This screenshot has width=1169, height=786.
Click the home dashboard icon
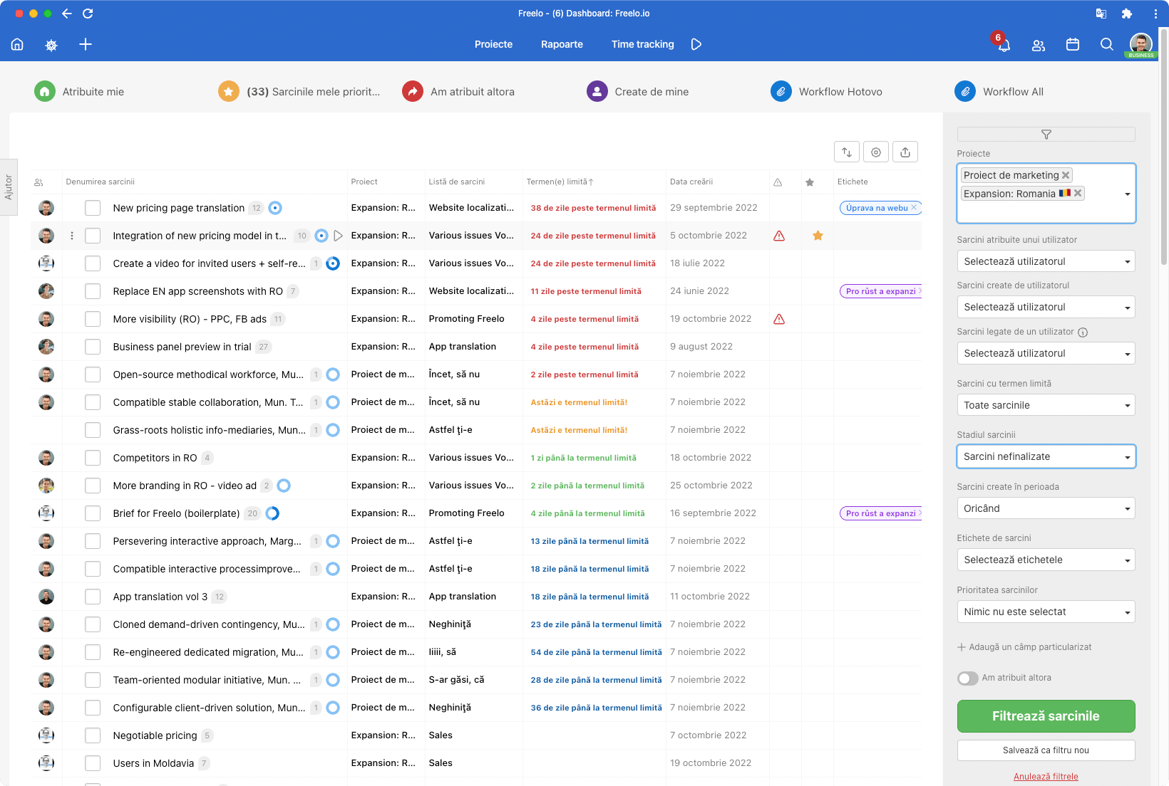tap(17, 44)
